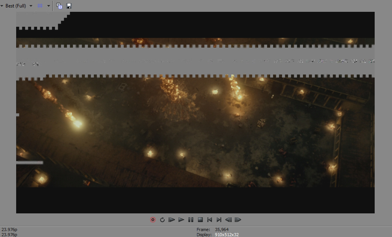This screenshot has width=392, height=237.
Task: Play from start button
Action: coord(172,220)
